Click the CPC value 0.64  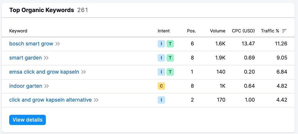(x=249, y=86)
